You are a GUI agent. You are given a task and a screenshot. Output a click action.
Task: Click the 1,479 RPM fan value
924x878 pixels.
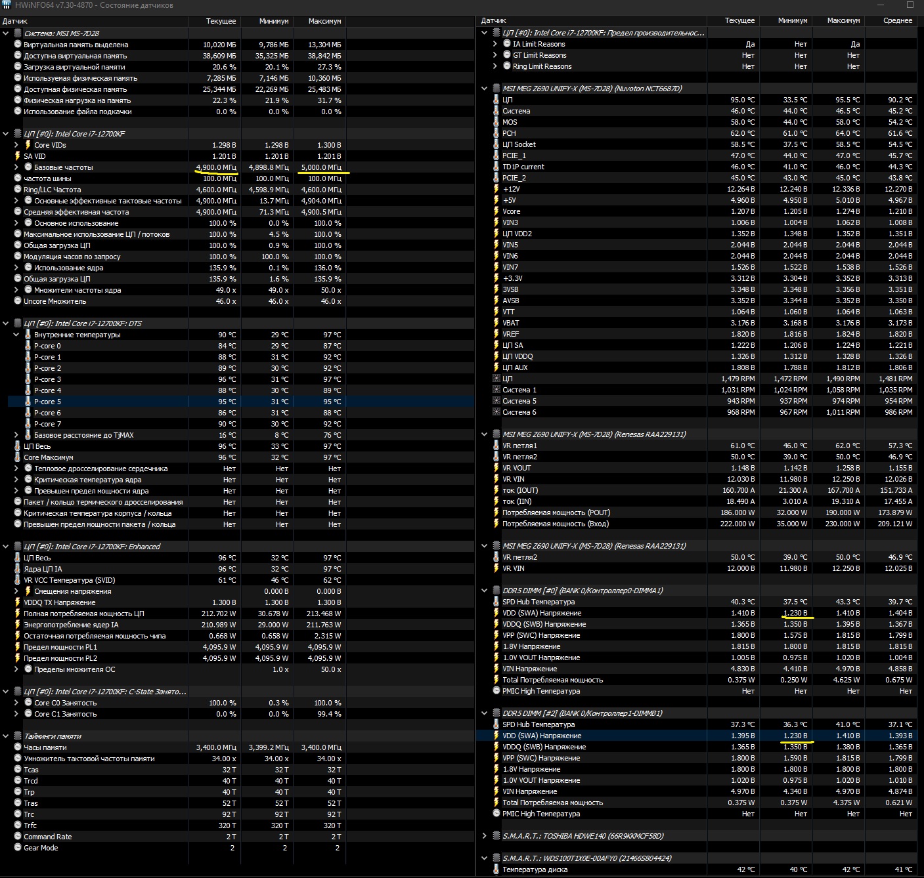click(738, 379)
